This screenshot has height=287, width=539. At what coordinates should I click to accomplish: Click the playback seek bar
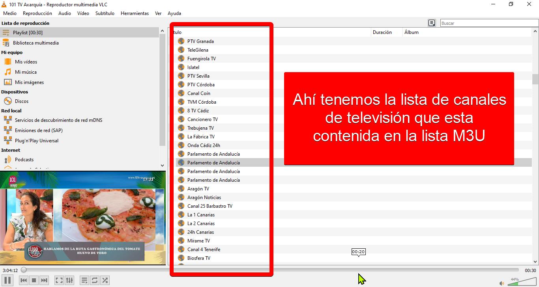271,270
